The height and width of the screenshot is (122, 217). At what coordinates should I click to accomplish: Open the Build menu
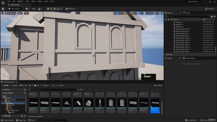[x=33, y=1]
